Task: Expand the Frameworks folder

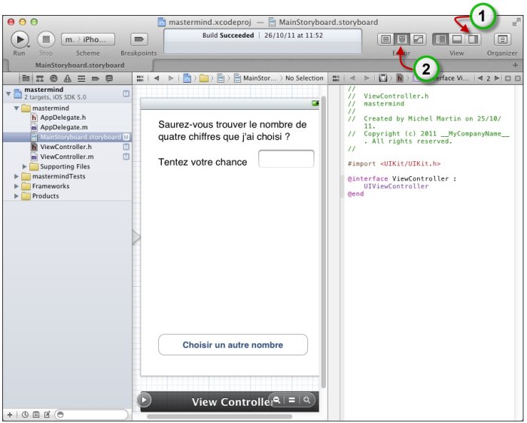Action: [16, 186]
